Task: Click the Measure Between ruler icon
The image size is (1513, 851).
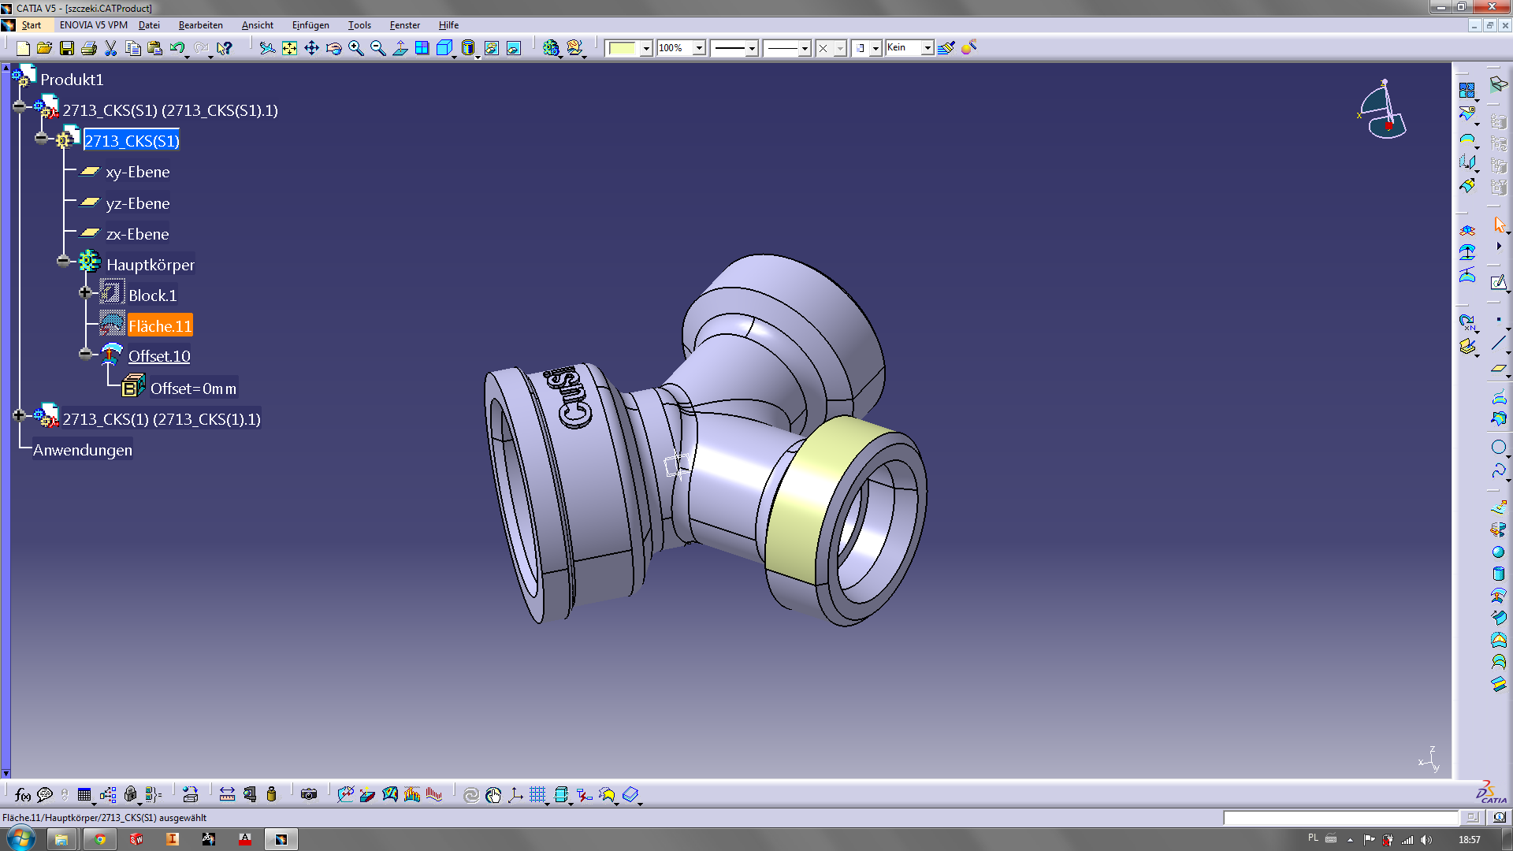Action: pos(227,794)
